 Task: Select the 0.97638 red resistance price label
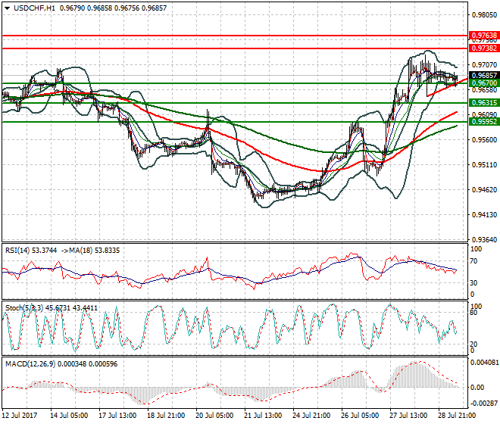[484, 36]
